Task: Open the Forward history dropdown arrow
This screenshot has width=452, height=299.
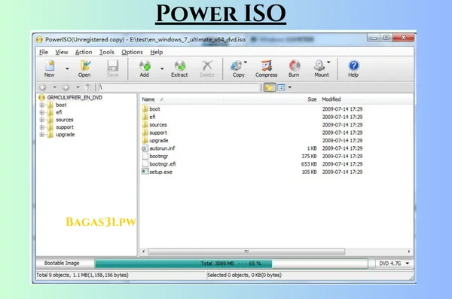Action: tap(78, 87)
